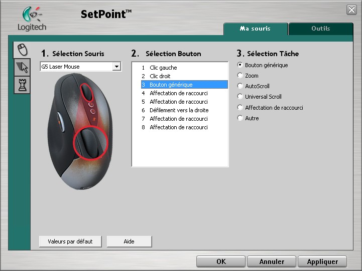Viewport: 362px width, 271px height.
Task: Select button 8 Affectation de raccourci
Action: [x=184, y=127]
